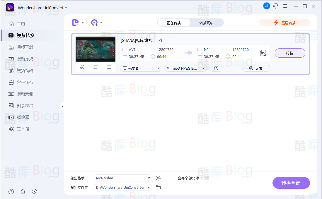Screen dimensions: 322x199
Task: Click the notifications bell icon
Action: click(23, 192)
